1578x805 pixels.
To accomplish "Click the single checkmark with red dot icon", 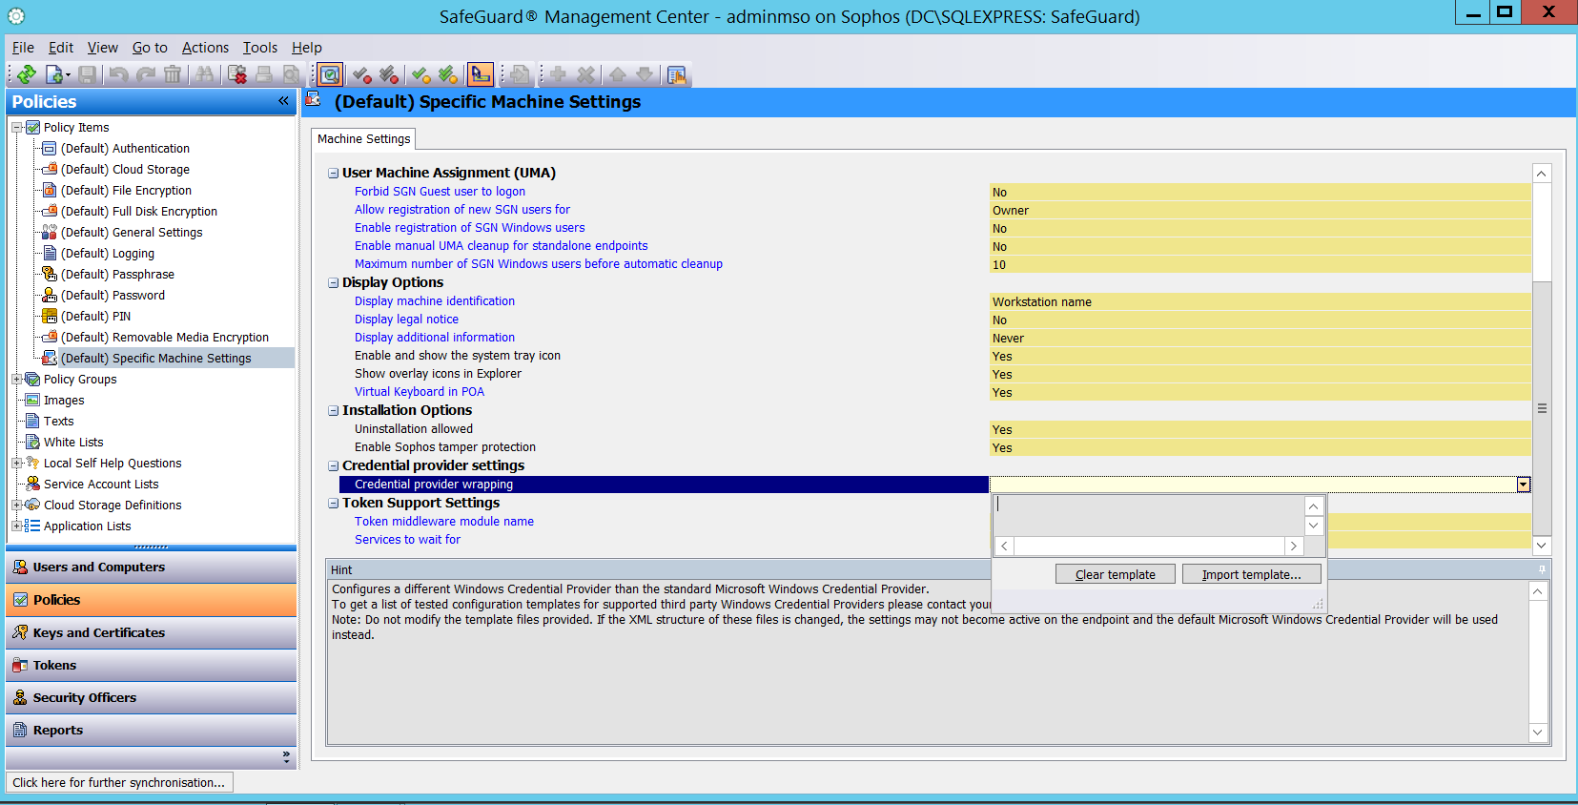I will tap(361, 74).
